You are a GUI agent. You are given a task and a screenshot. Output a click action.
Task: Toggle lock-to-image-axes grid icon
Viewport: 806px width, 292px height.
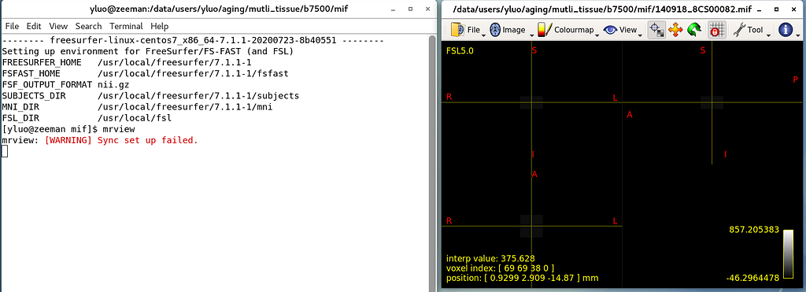click(x=716, y=31)
